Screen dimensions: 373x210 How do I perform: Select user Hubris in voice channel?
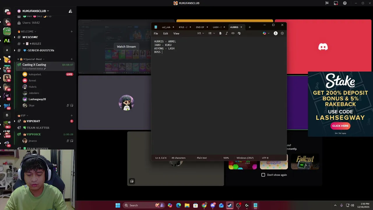point(47,87)
